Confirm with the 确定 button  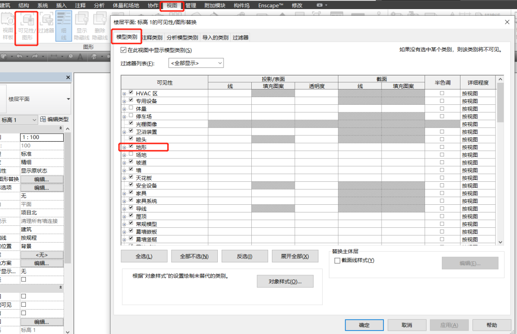tap(364, 325)
